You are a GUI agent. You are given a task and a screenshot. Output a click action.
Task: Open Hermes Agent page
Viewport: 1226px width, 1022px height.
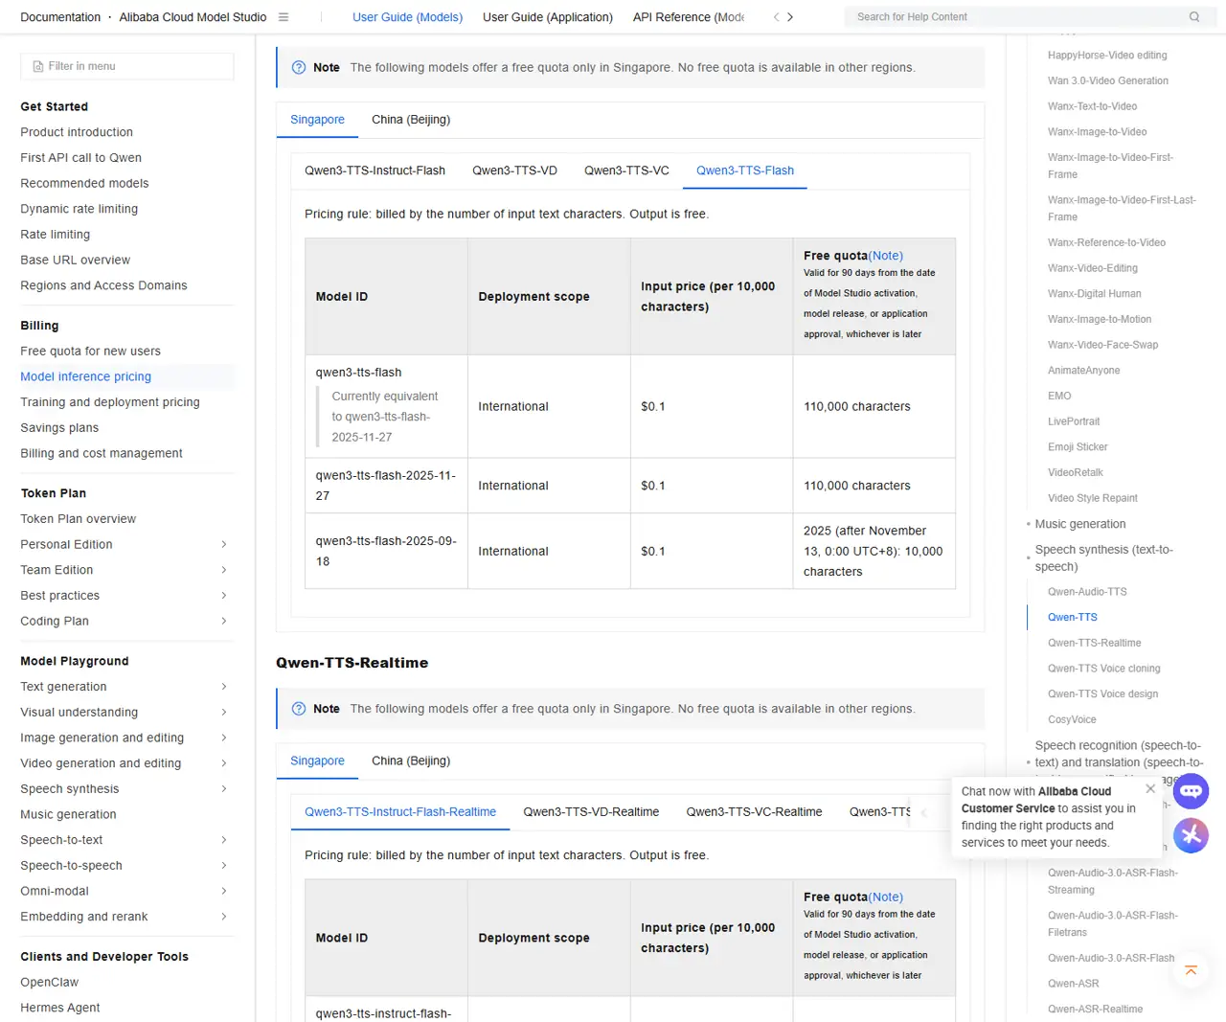click(59, 1009)
